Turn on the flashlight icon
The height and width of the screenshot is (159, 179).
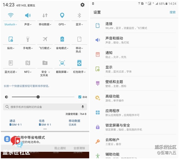[x=28, y=39]
